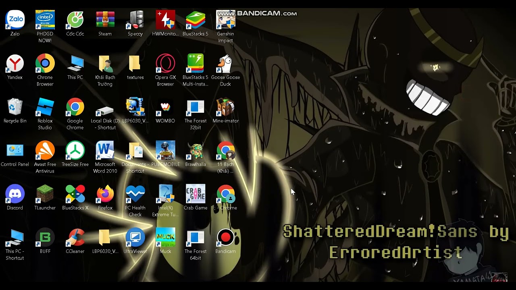Open the Documents shortcut folder

(135, 150)
